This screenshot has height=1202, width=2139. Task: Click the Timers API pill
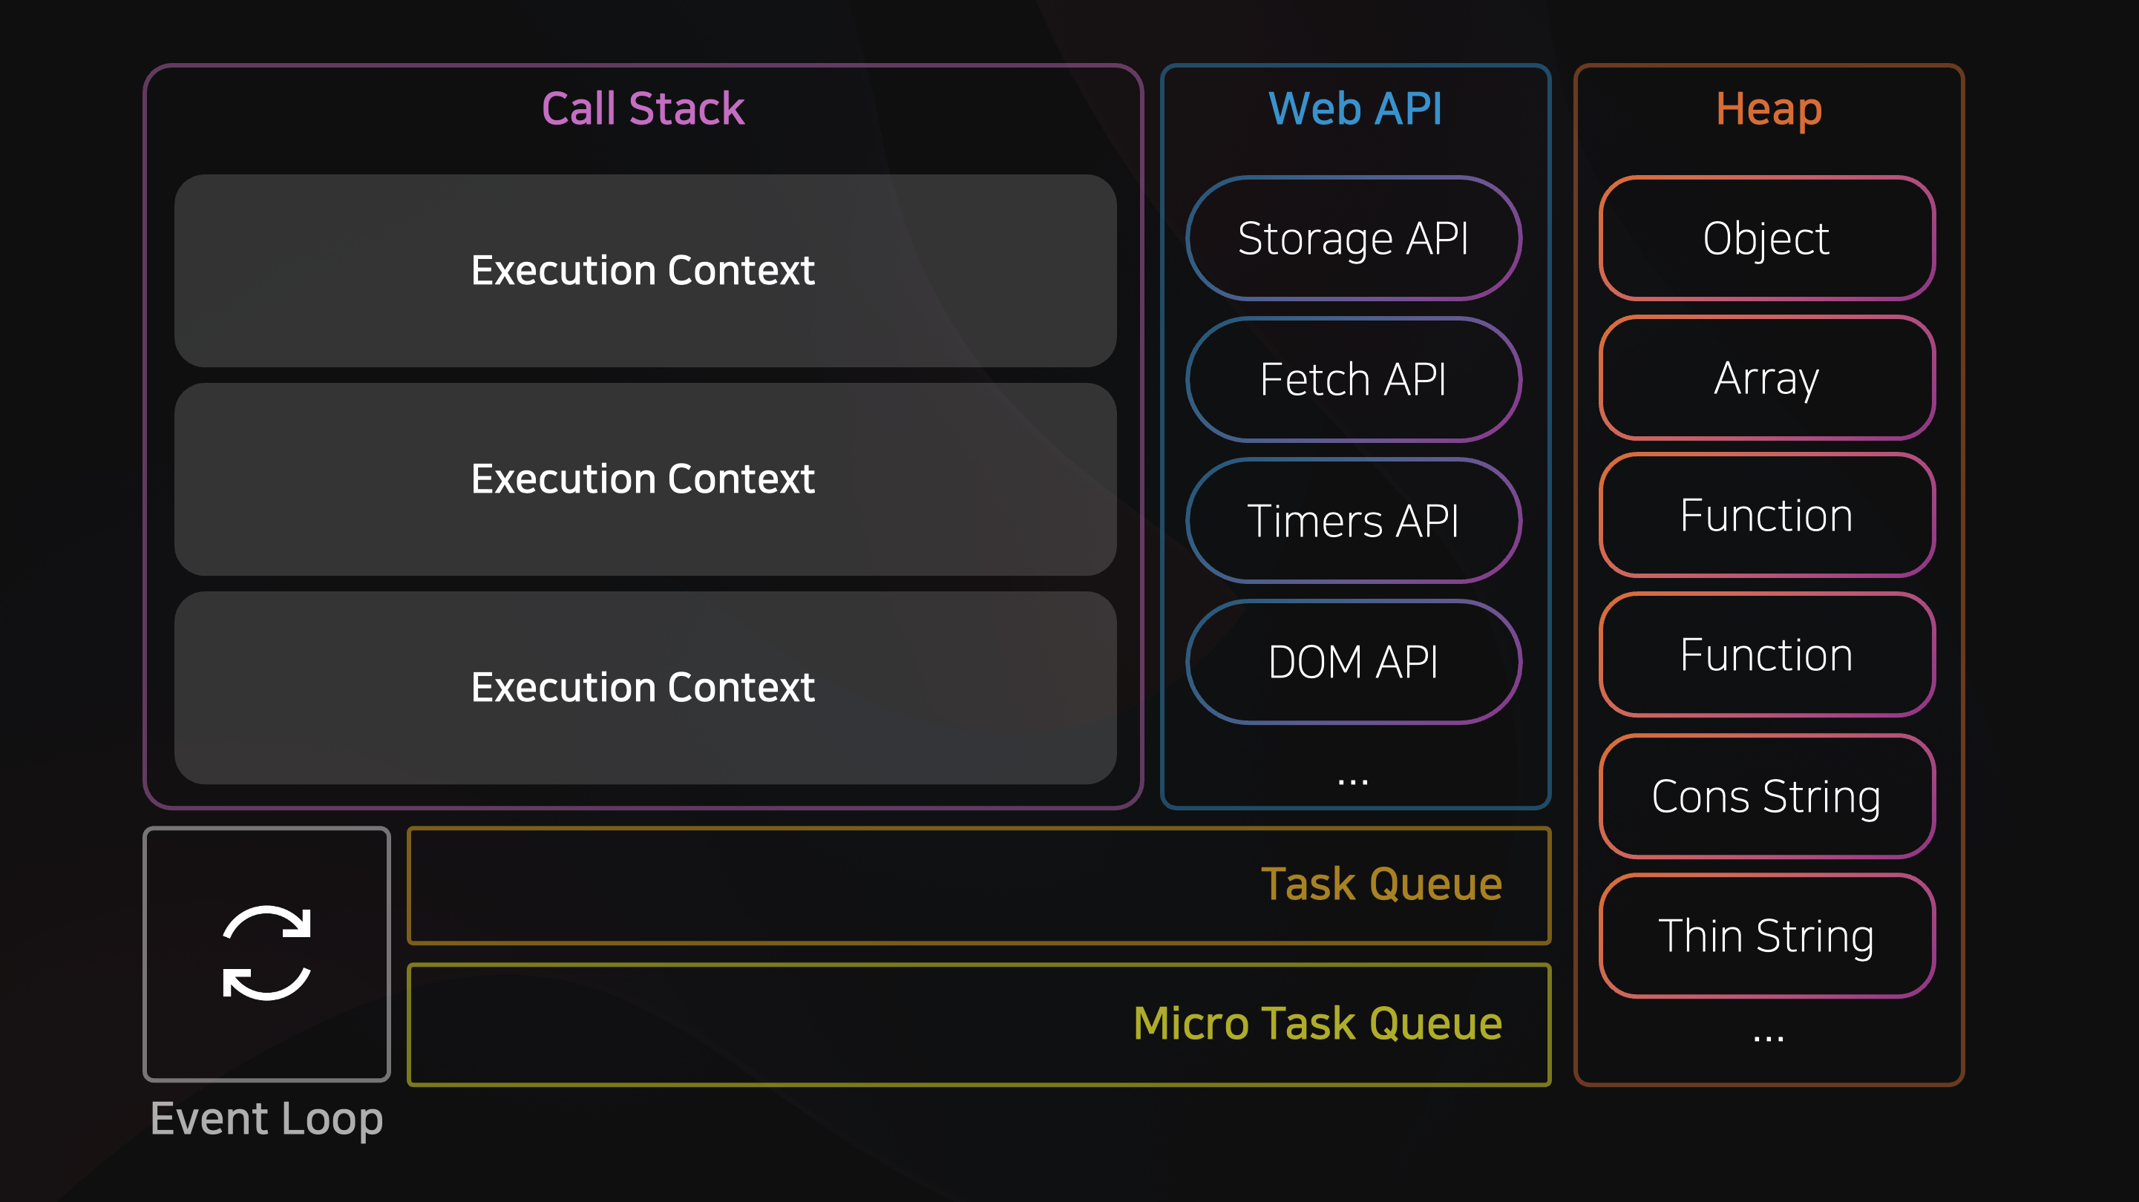pyautogui.click(x=1354, y=520)
